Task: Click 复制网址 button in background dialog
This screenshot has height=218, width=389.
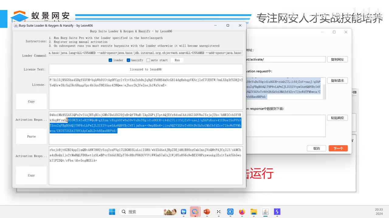Action: click(x=337, y=59)
